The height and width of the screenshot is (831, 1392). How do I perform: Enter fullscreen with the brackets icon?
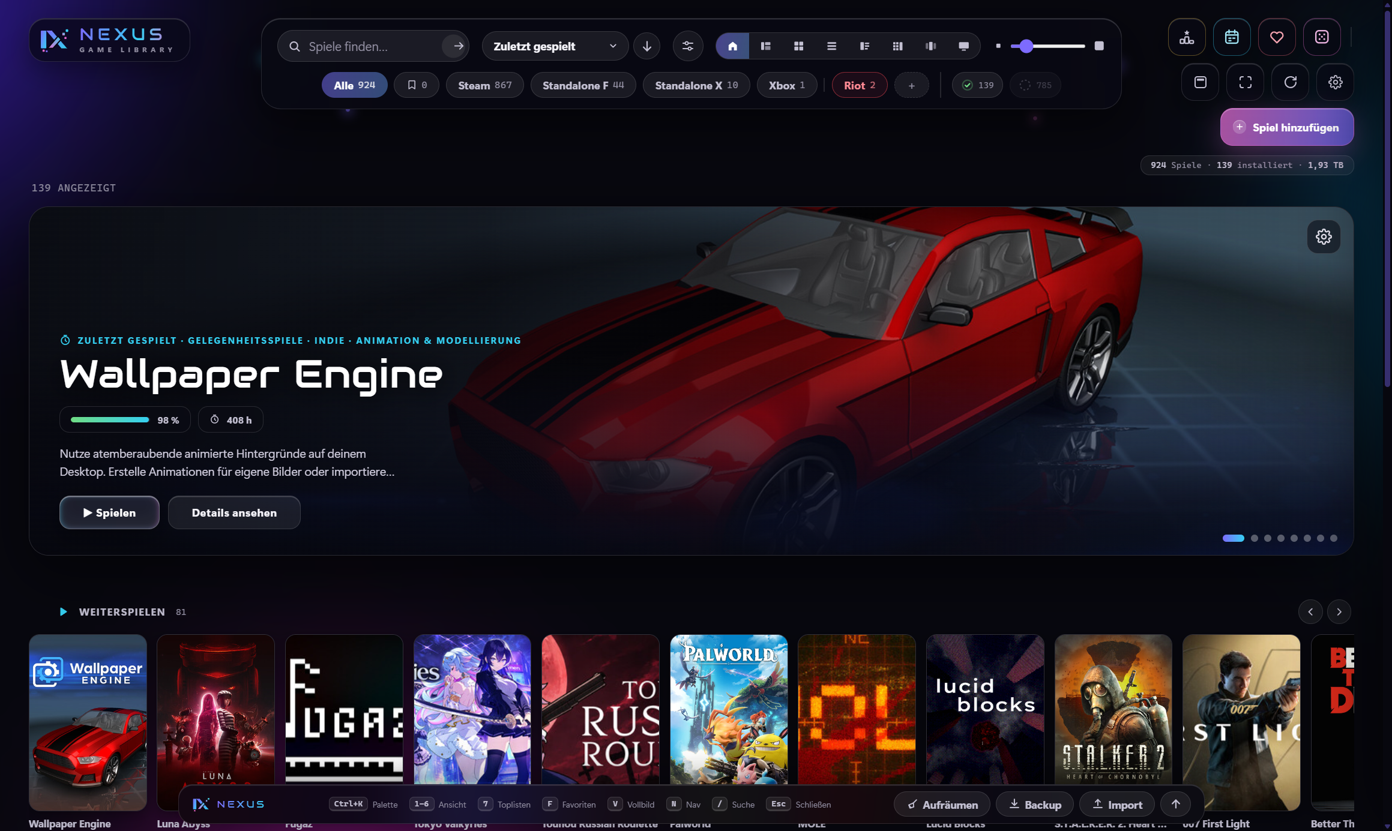coord(1245,82)
